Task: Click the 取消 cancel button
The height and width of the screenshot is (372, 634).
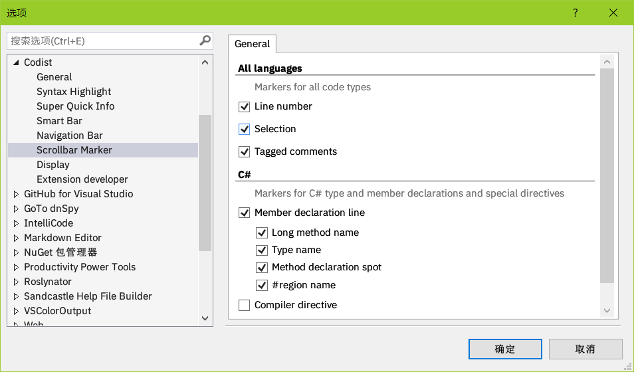Action: [x=585, y=349]
